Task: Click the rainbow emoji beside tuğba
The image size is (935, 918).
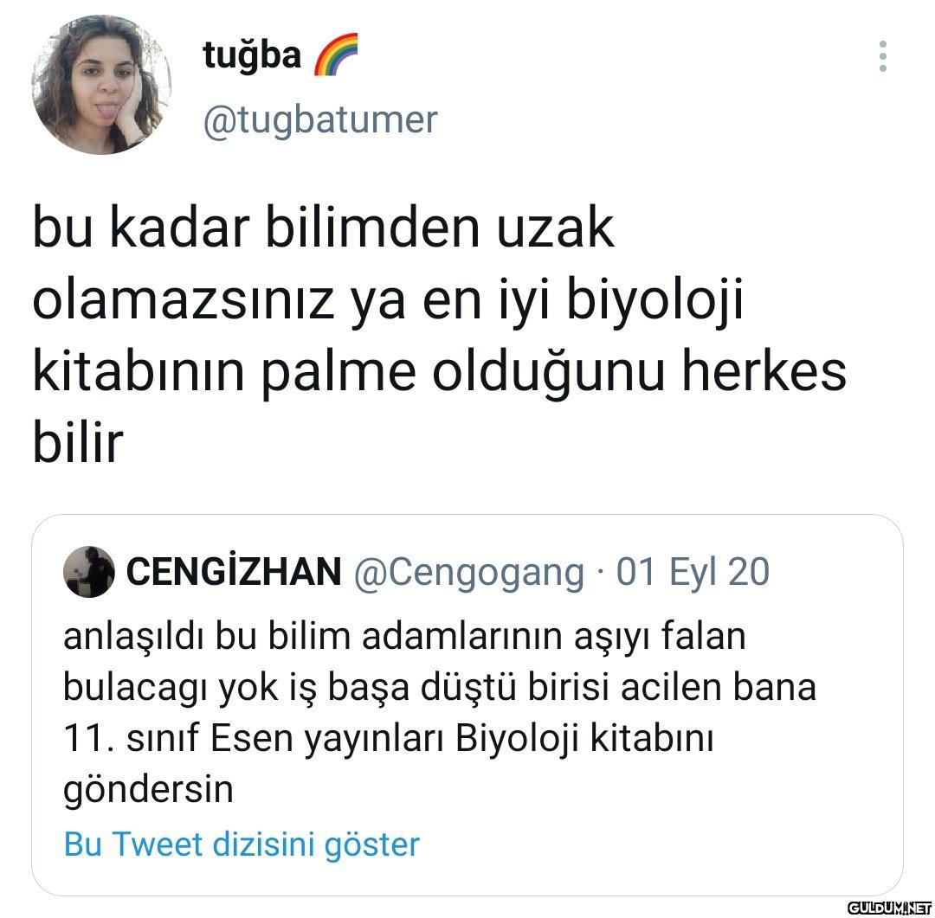Action: pos(336,55)
